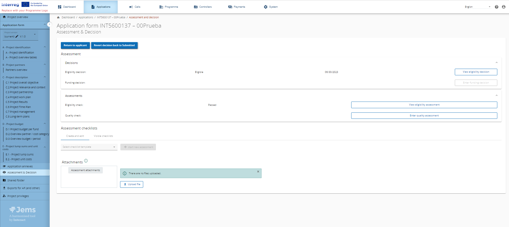Click View eligibility assessment button
Viewport: 509px width, 227px height.
point(424,105)
